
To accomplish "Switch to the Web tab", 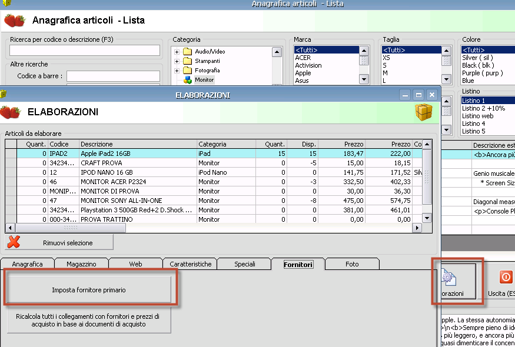I will [x=135, y=264].
